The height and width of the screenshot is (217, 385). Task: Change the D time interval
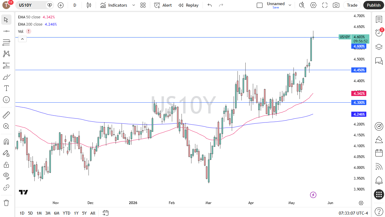75,5
